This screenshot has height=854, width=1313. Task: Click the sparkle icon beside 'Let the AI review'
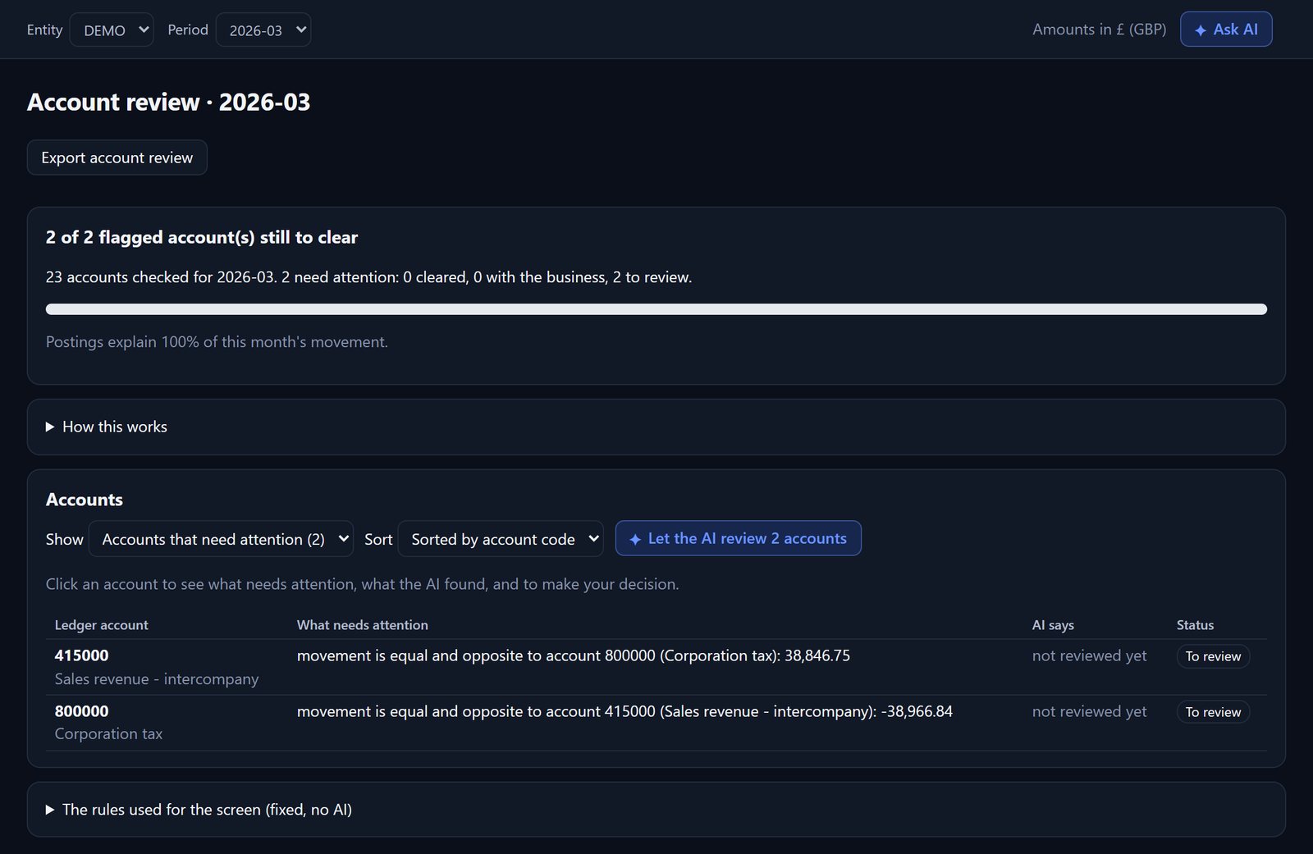(x=634, y=540)
